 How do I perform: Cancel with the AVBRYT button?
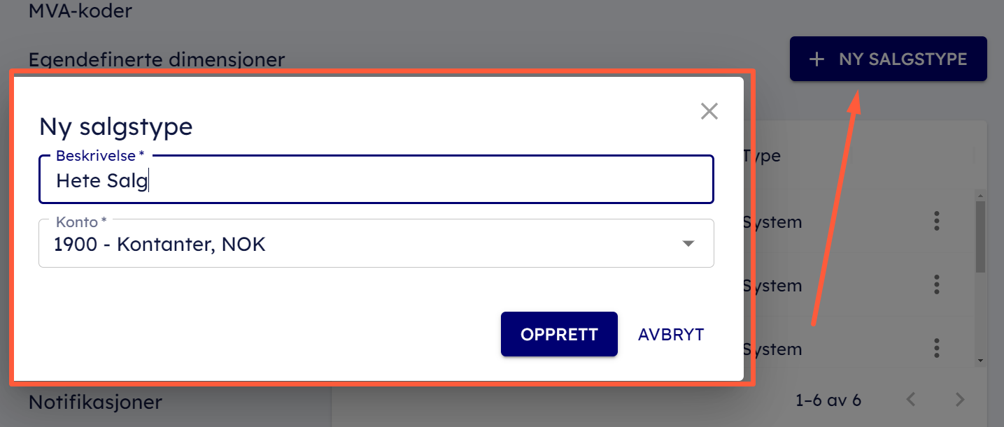pyautogui.click(x=670, y=335)
